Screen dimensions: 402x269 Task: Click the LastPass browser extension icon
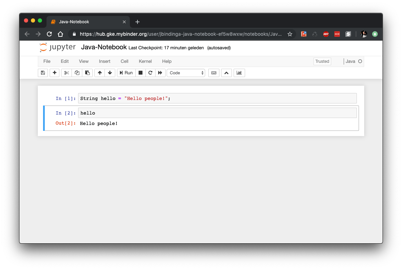coord(337,34)
